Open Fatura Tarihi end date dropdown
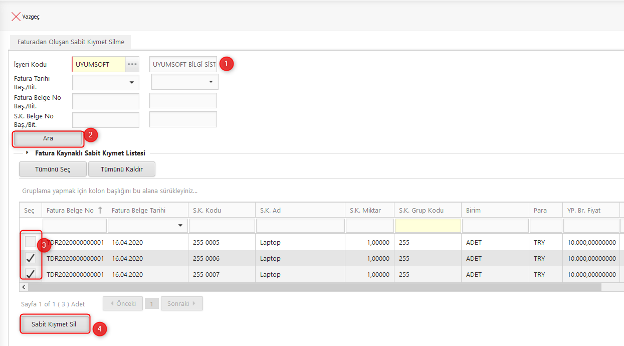Image resolution: width=624 pixels, height=346 pixels. coord(211,82)
